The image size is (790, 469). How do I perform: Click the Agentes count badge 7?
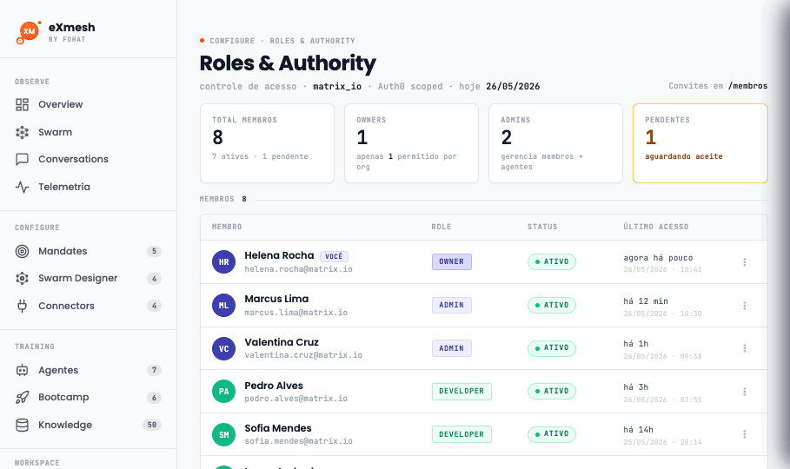pos(154,370)
